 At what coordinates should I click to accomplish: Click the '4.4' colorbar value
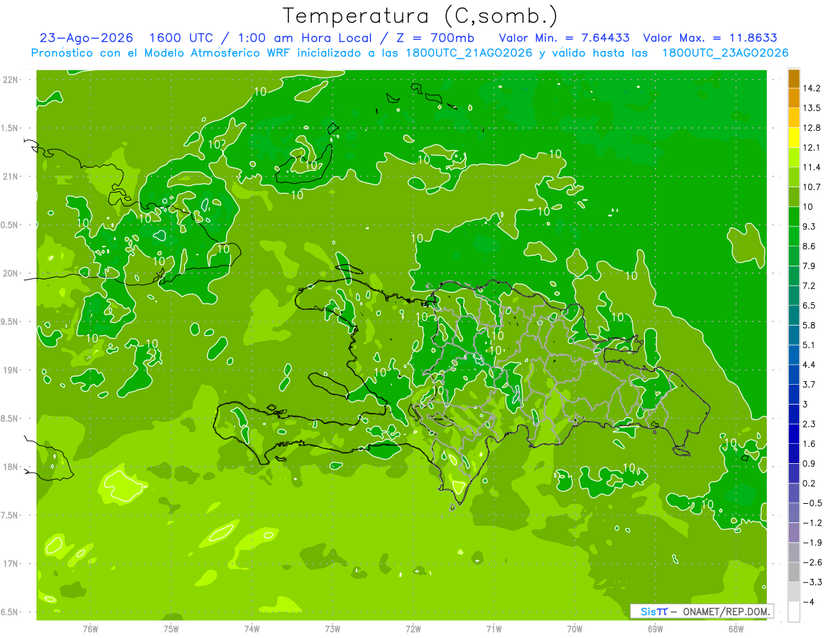tap(810, 365)
